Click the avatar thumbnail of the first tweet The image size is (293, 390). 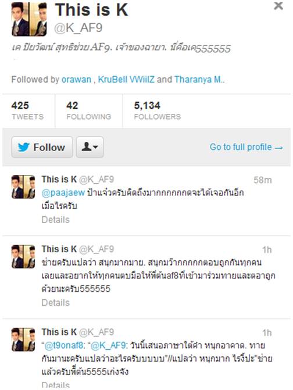(23, 187)
